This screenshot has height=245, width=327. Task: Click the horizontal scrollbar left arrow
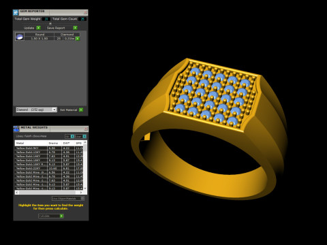pos(17,193)
